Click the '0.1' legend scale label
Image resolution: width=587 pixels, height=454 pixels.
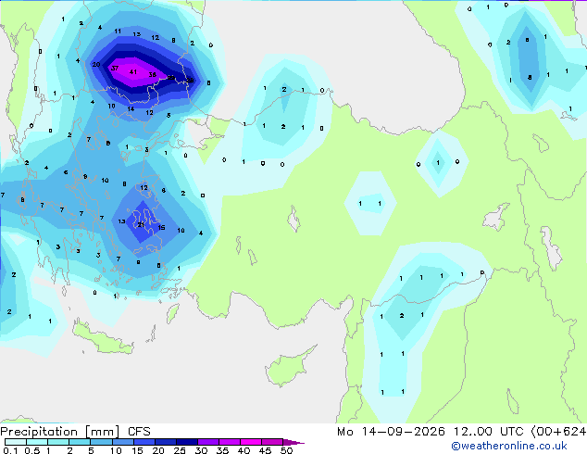(10, 450)
